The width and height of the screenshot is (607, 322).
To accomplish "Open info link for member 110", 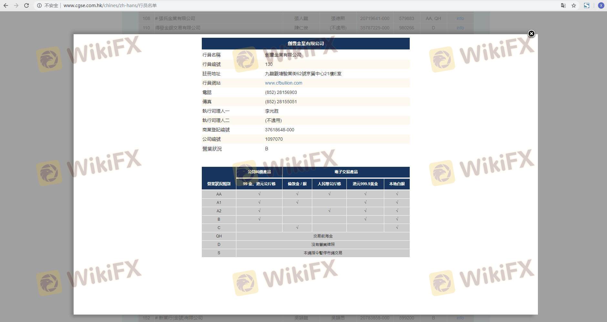I will [460, 28].
